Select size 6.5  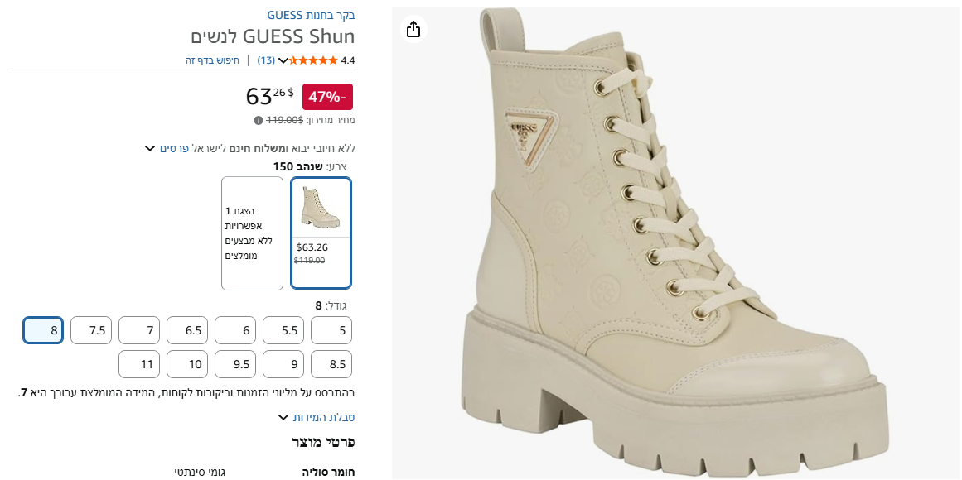(x=187, y=330)
